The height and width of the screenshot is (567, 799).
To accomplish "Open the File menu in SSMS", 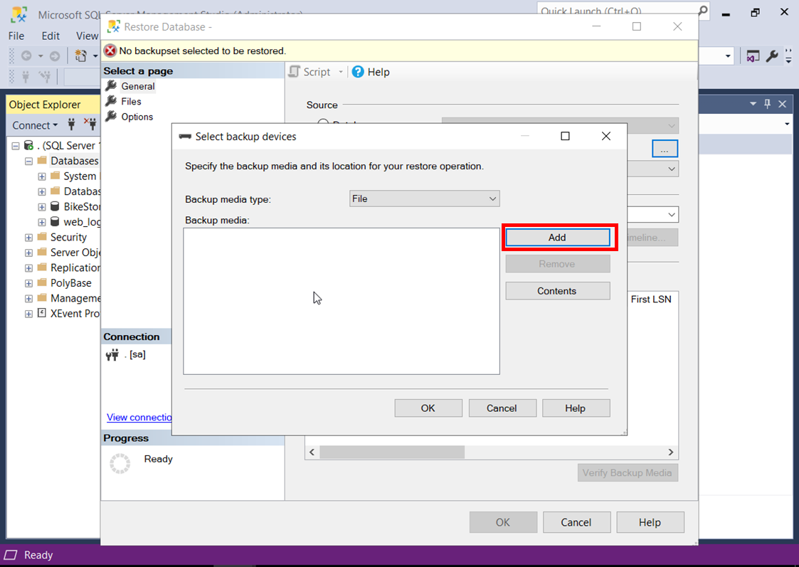I will pyautogui.click(x=16, y=36).
